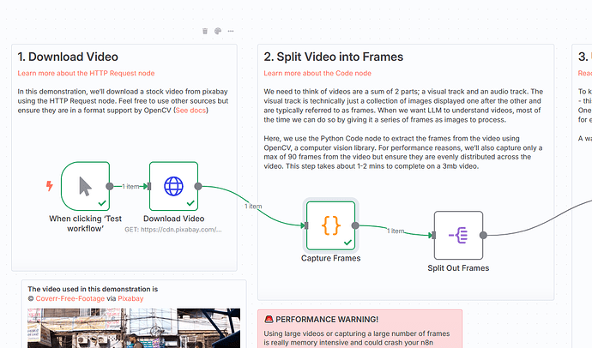Click output connector of Capture Frames node
592x348 pixels.
pyautogui.click(x=355, y=225)
